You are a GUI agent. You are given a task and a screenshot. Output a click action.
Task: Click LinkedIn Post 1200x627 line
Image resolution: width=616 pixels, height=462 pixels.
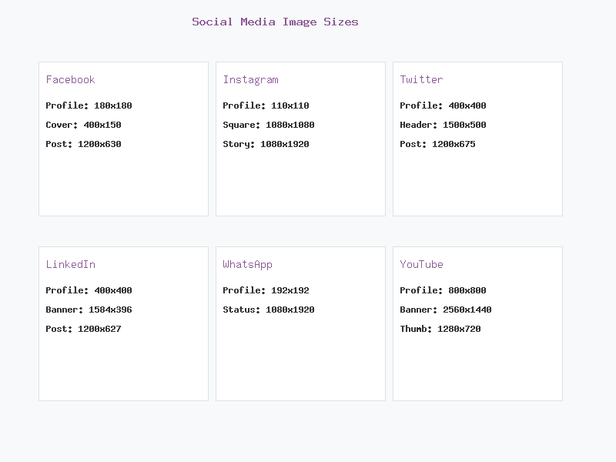point(83,329)
